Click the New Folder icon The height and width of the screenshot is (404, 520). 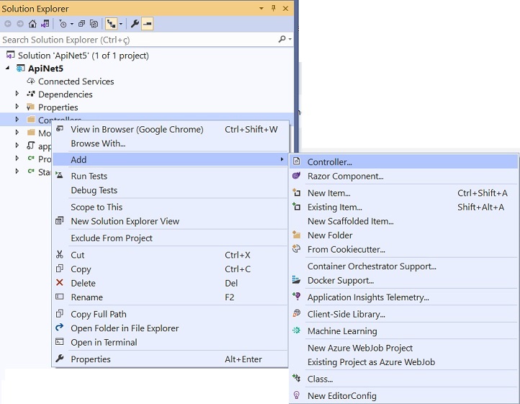click(297, 235)
